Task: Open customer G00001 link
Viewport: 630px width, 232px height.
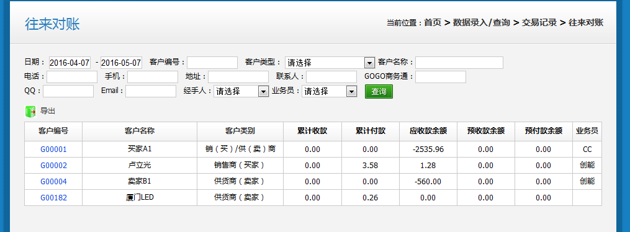Action: click(53, 149)
